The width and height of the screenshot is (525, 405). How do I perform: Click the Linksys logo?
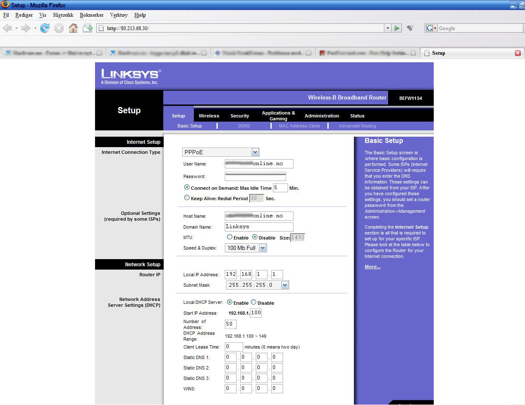(x=131, y=76)
